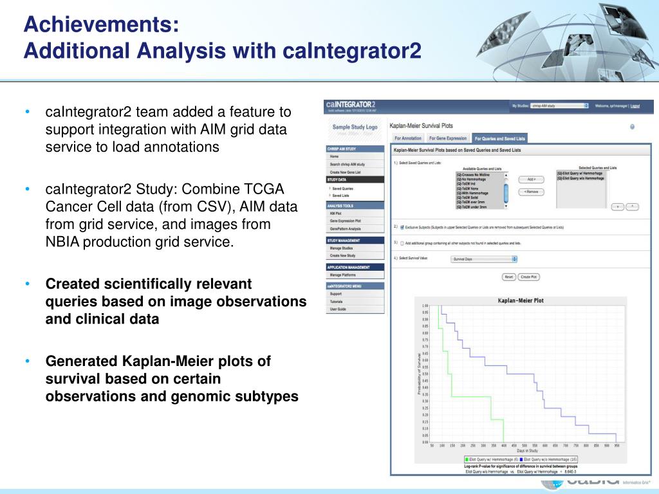Image resolution: width=659 pixels, height=494 pixels.
Task: Enable the additional group checkbox
Action: (x=402, y=243)
